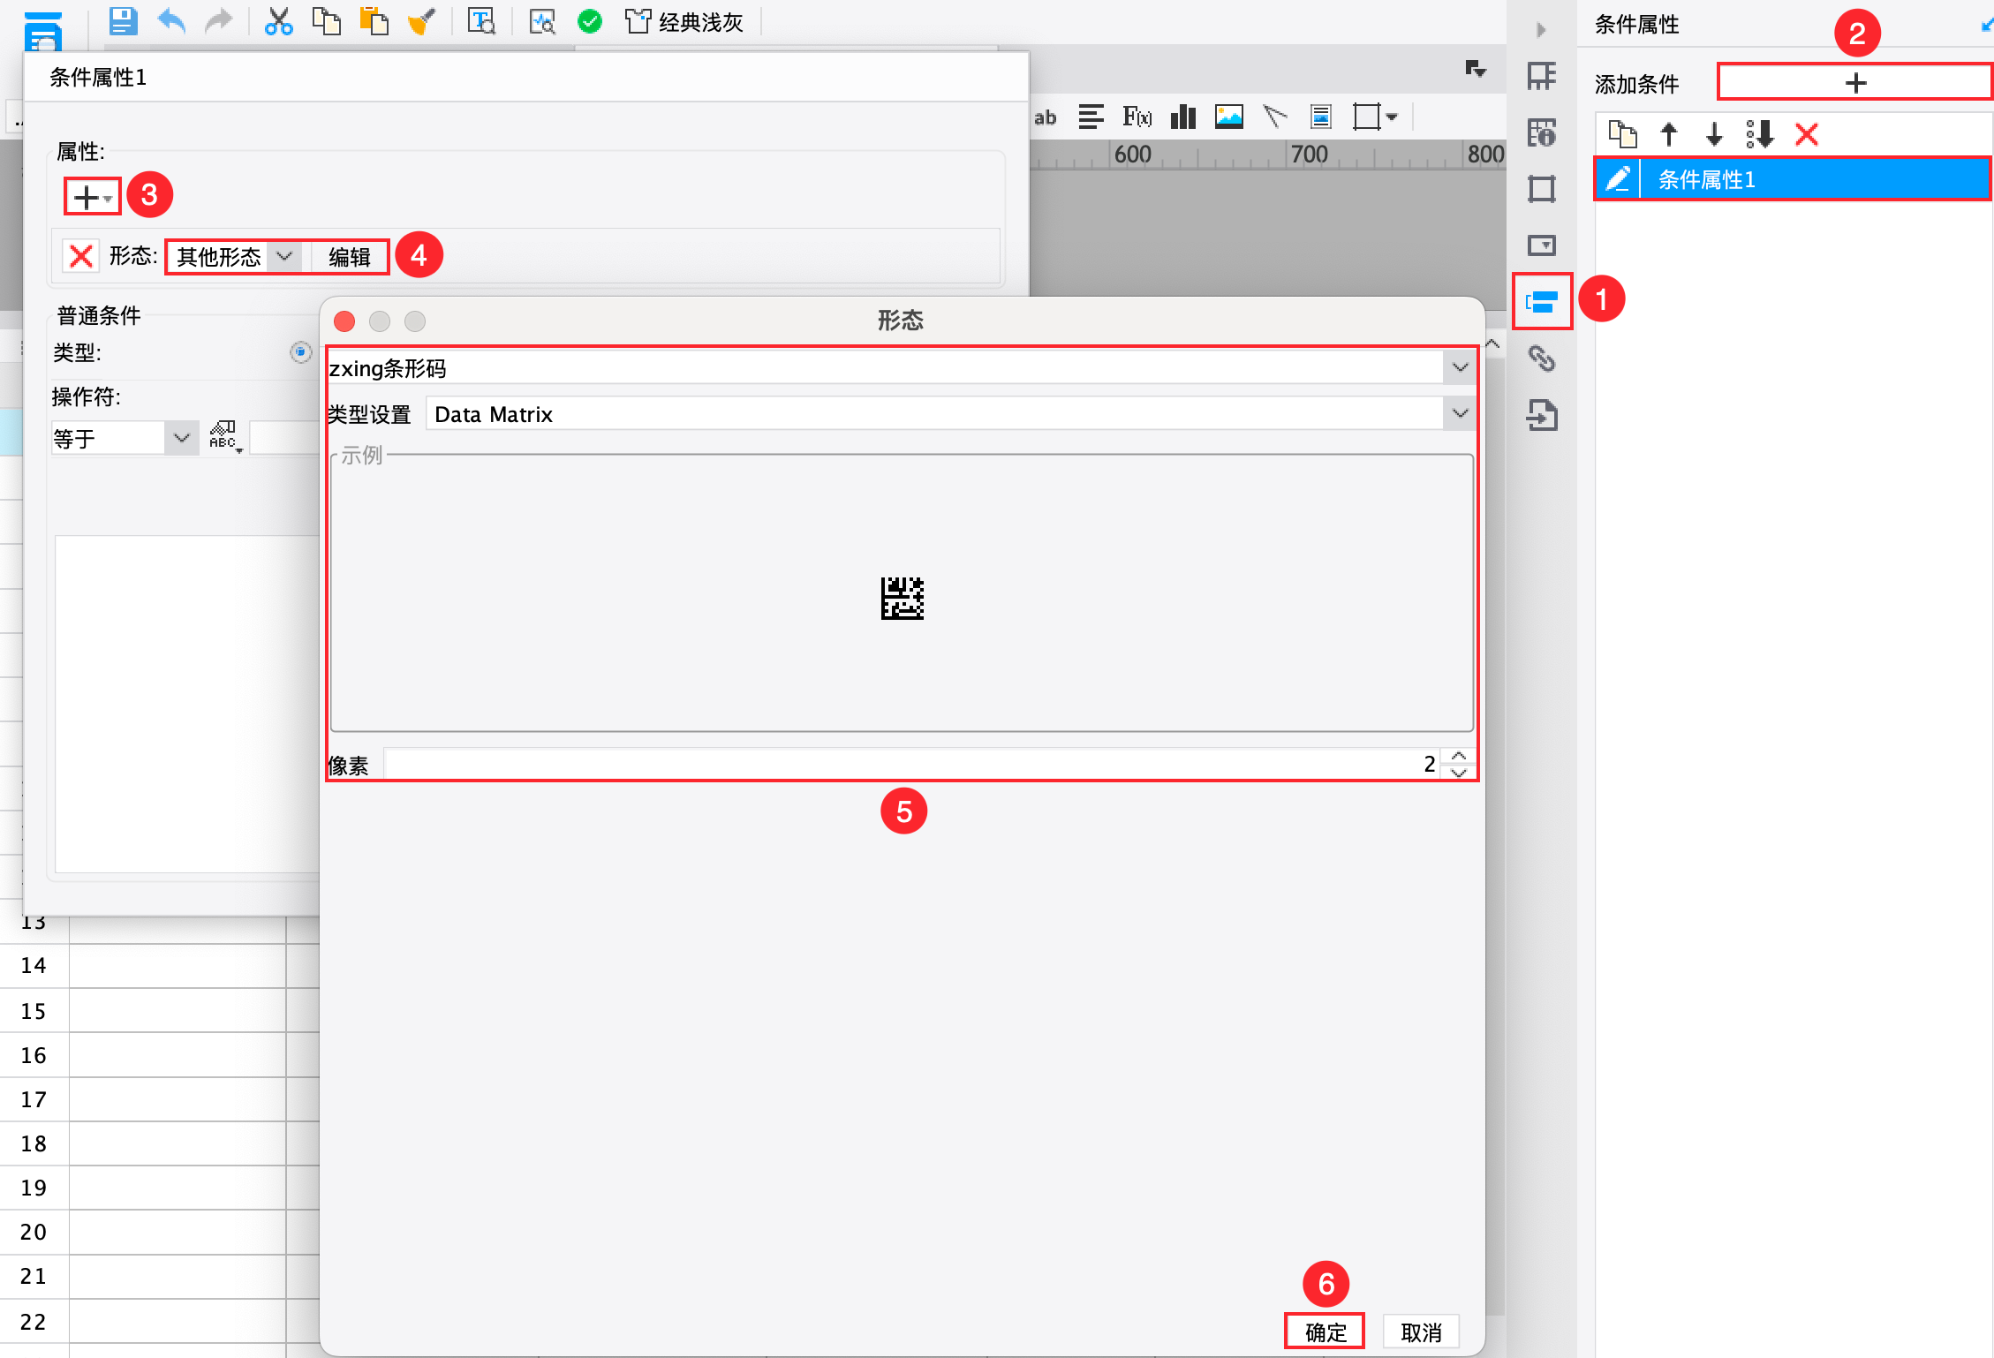This screenshot has height=1358, width=1994.
Task: Open the cell attributes panel icon in the sidebar
Action: click(x=1542, y=133)
